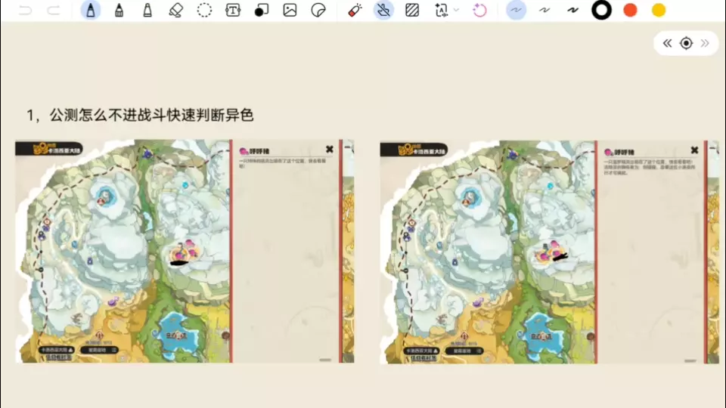This screenshot has height=408, width=726.
Task: Expand the recognition tool dropdown arrow
Action: click(x=456, y=10)
